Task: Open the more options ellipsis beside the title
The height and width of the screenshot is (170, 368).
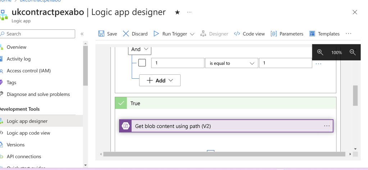Action: (x=189, y=12)
